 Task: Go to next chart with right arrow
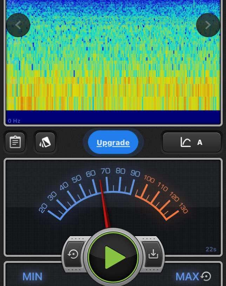point(208,25)
